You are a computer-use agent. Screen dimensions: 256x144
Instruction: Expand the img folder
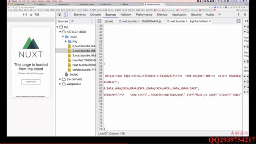(x=66, y=41)
